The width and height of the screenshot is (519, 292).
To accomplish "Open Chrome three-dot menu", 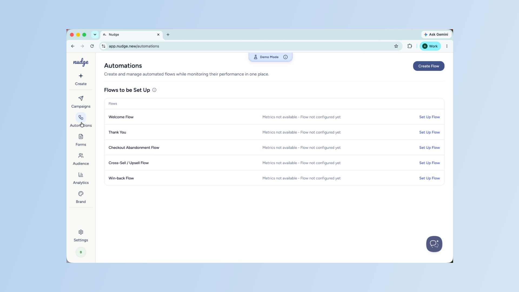I will [x=447, y=46].
